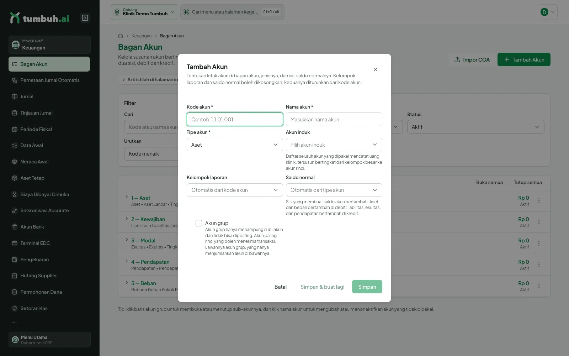The height and width of the screenshot is (356, 569).
Task: Click the Terminal EDC card icon
Action: (15, 243)
